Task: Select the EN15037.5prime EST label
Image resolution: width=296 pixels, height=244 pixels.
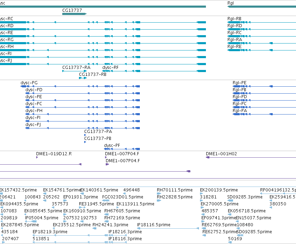Action: [254, 218]
